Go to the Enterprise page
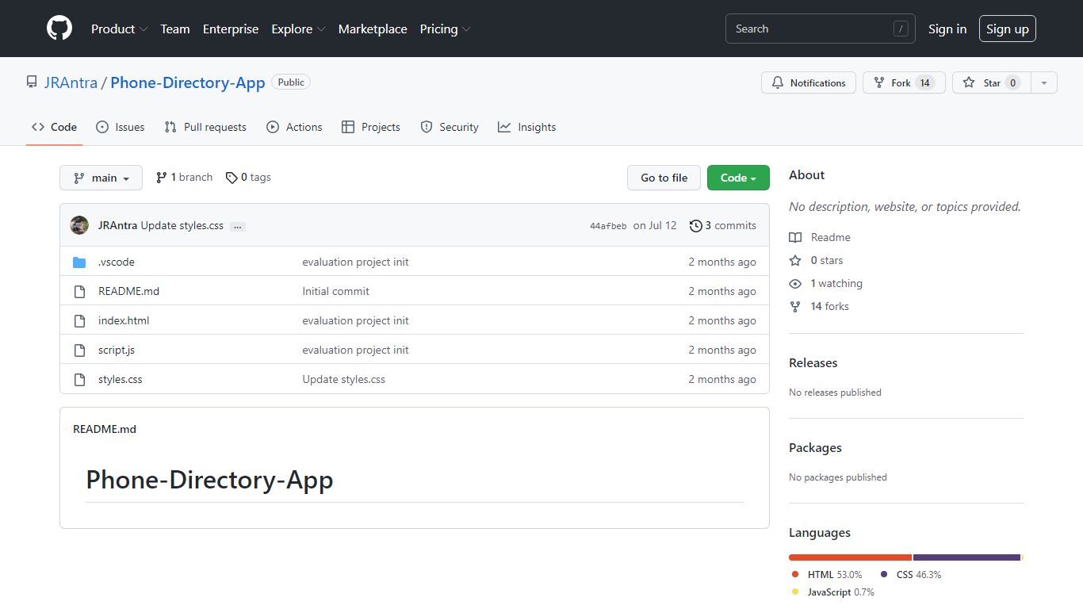This screenshot has height=609, width=1083. [x=231, y=29]
